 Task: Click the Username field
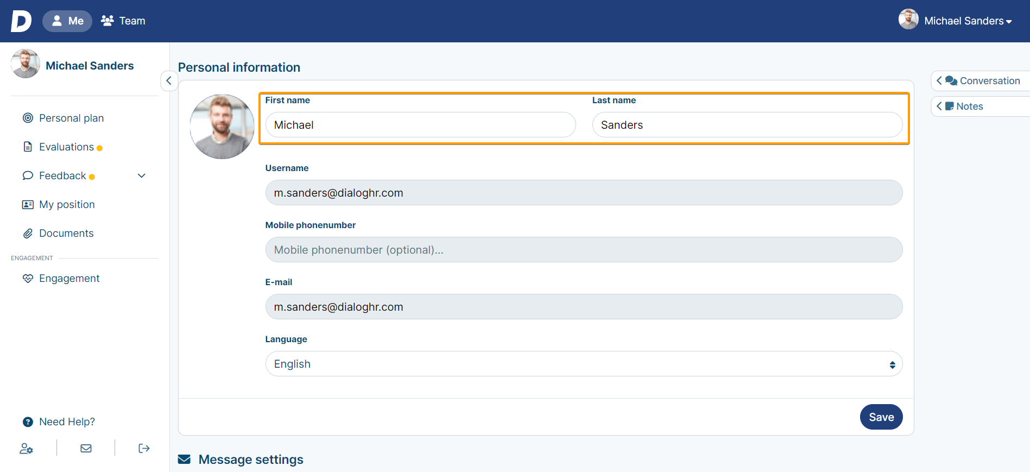pyautogui.click(x=584, y=193)
